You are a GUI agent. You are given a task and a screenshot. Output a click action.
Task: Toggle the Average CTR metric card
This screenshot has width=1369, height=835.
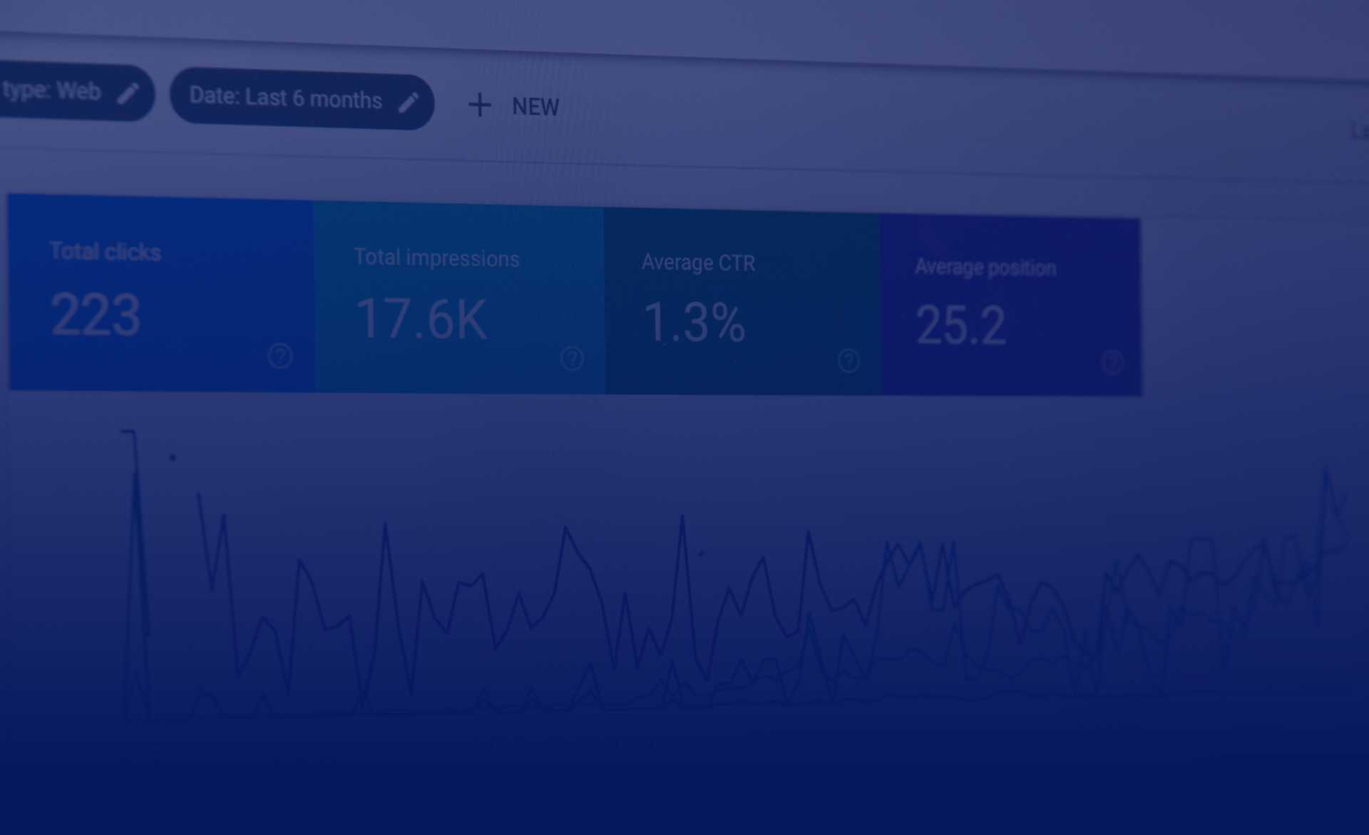pos(742,302)
